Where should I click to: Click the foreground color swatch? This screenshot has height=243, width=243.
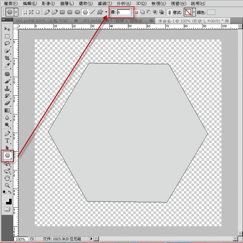[x=6, y=198]
